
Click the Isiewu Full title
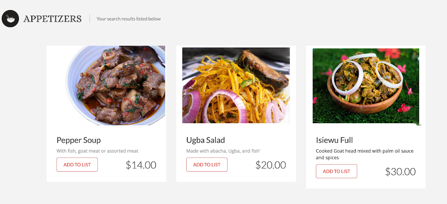[x=334, y=140]
